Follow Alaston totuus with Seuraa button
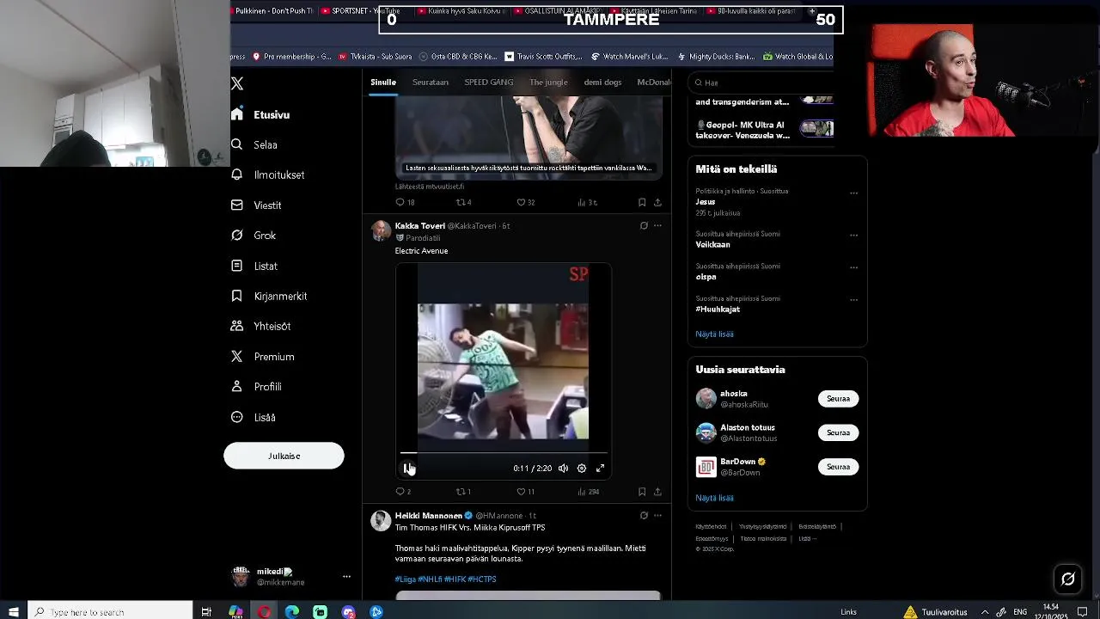Viewport: 1100px width, 619px height. click(x=838, y=432)
